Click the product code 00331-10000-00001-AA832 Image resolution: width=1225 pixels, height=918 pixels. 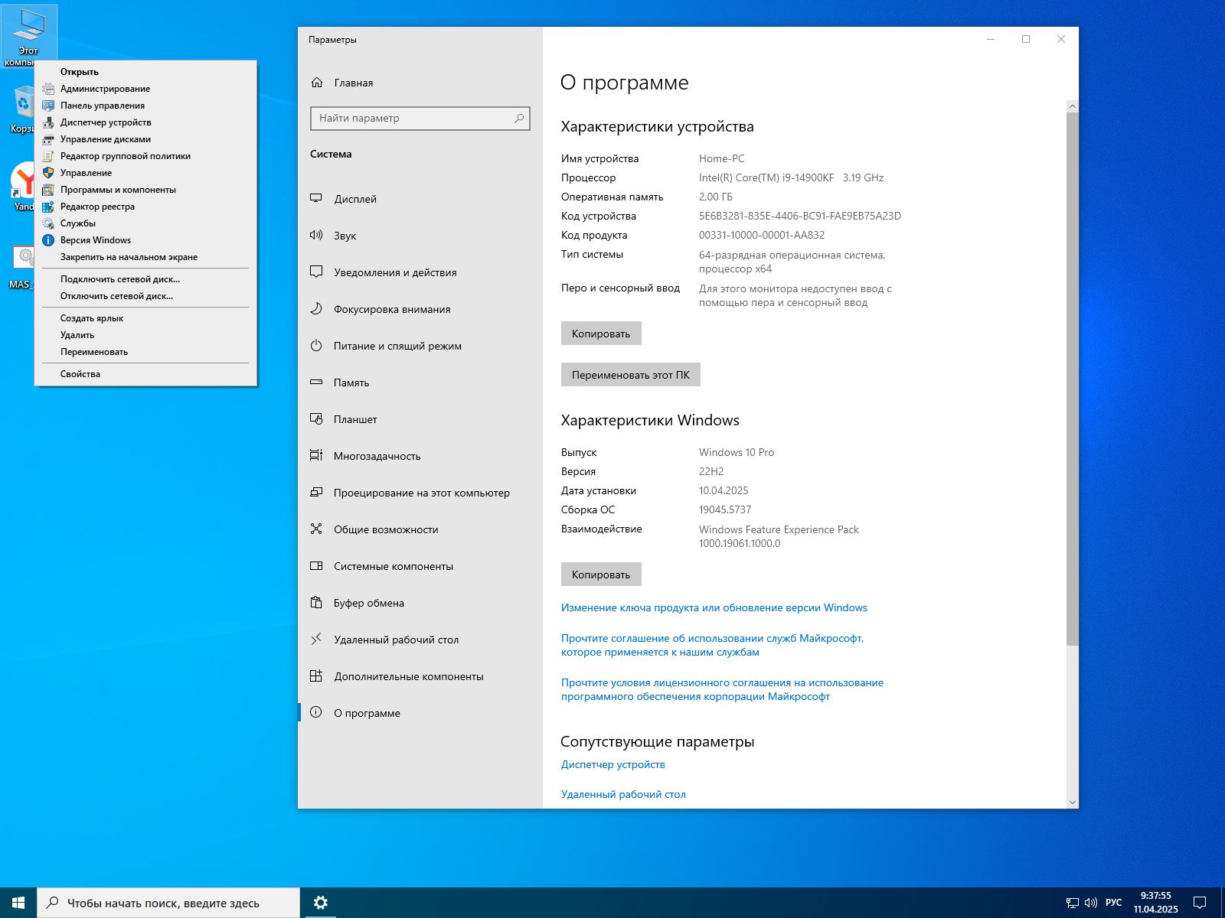[x=762, y=235]
